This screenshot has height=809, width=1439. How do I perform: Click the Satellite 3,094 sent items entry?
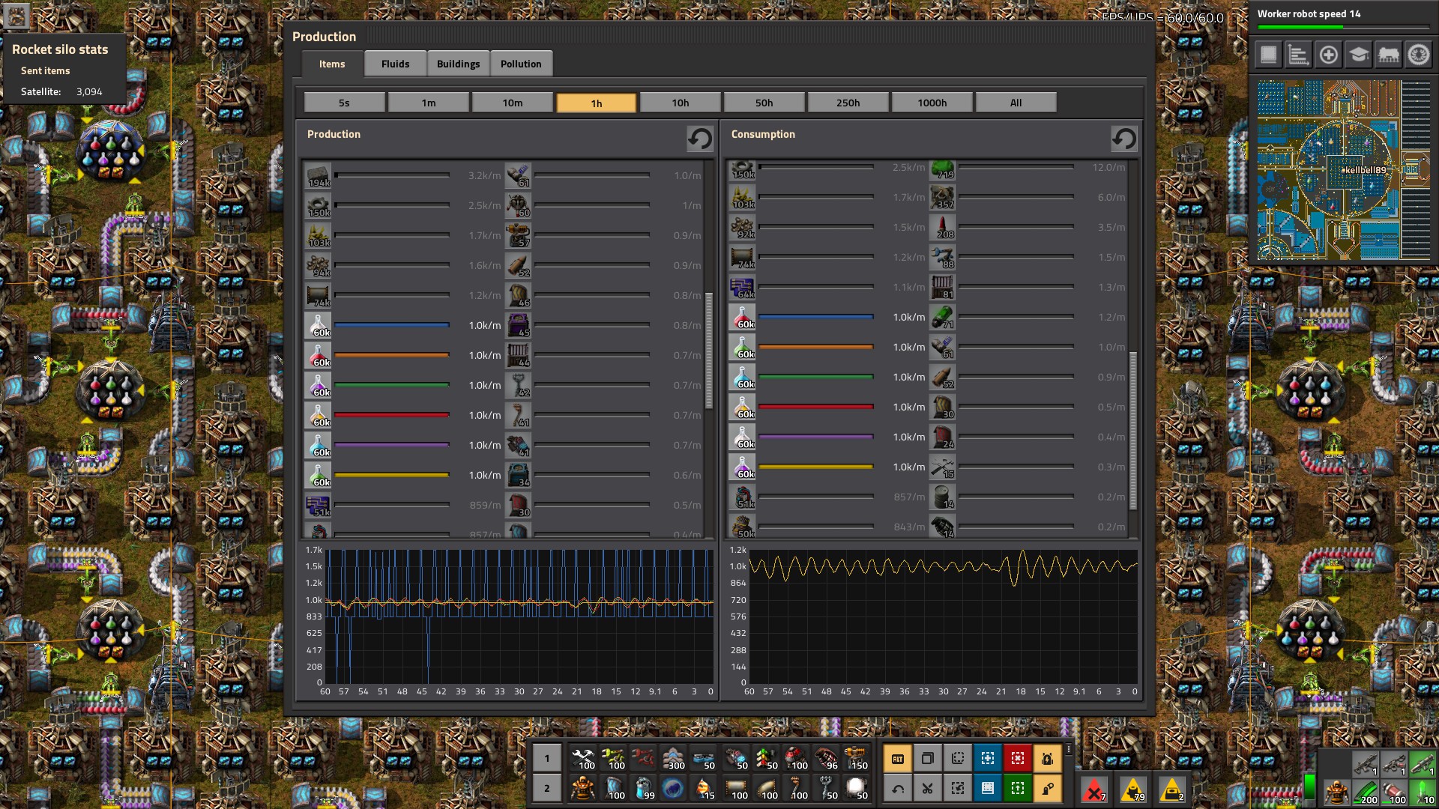point(61,91)
